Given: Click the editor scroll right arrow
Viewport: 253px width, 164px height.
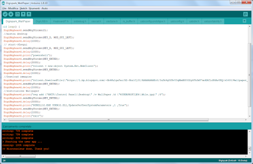Looking at the screenshot, I should coord(246,120).
